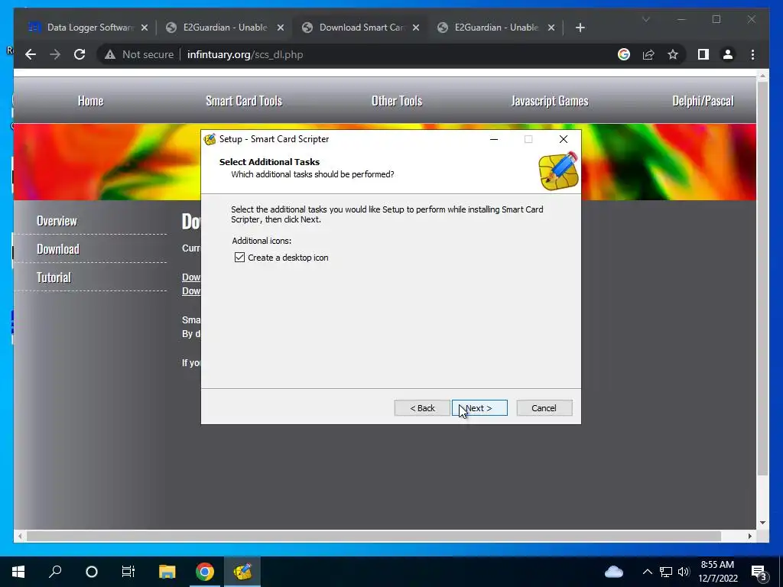783x587 pixels.
Task: Click the Not secure warning icon
Action: [x=110, y=54]
